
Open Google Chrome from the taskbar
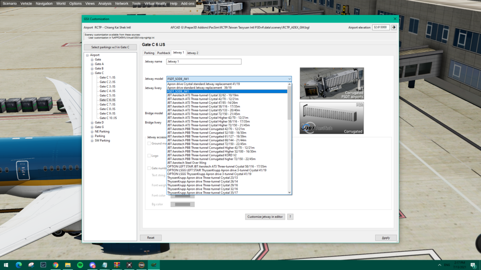coord(55,265)
